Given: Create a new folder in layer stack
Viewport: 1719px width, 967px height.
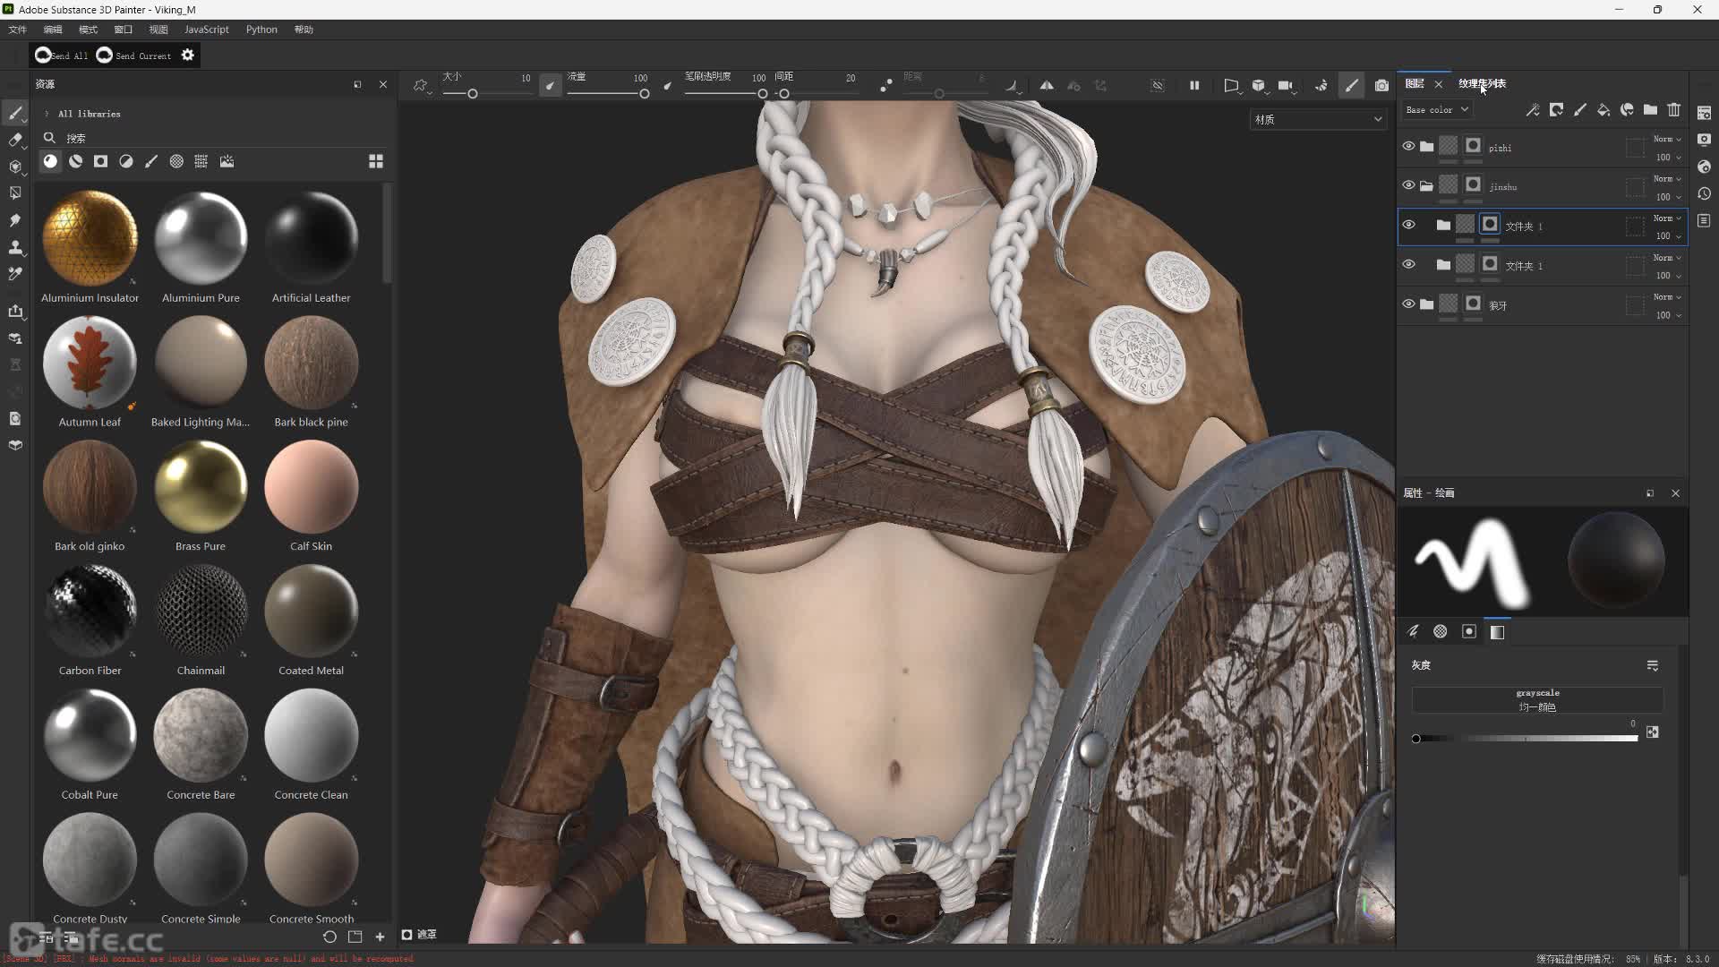Looking at the screenshot, I should (1650, 109).
